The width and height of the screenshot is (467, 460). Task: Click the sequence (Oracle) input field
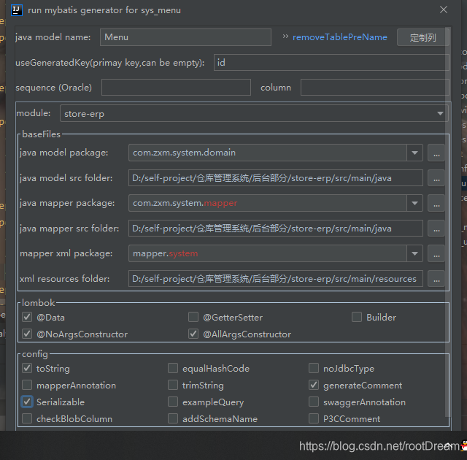point(176,88)
